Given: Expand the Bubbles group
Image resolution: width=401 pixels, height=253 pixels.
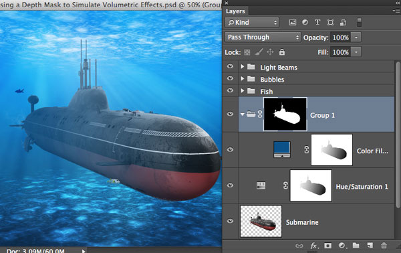Looking at the screenshot, I should pos(243,78).
